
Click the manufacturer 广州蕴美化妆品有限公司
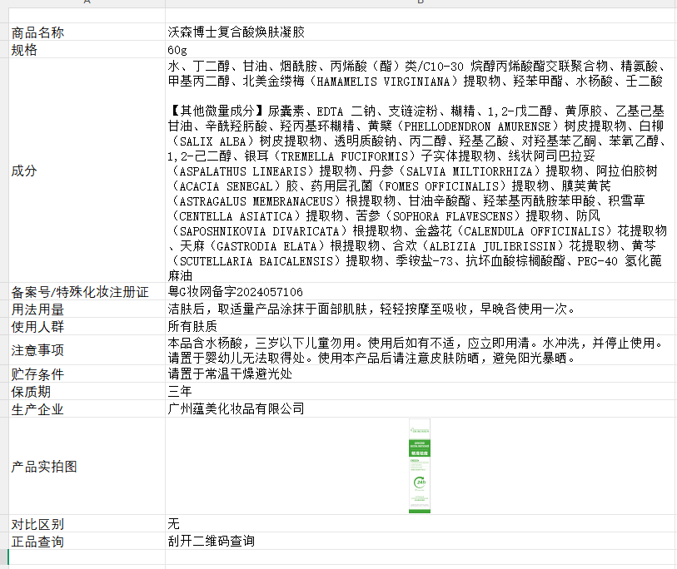point(236,408)
